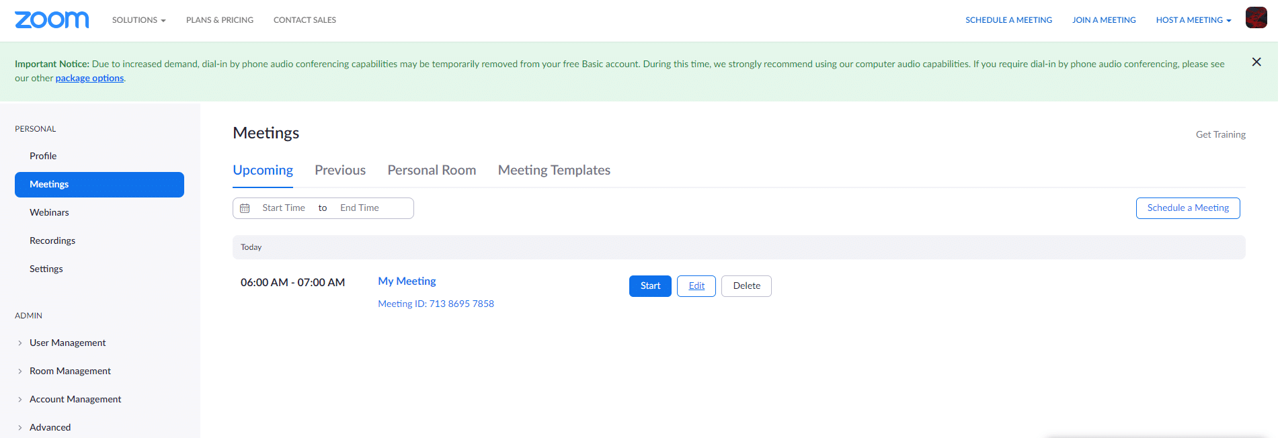
Task: Delete the My Meeting entry
Action: coord(746,286)
